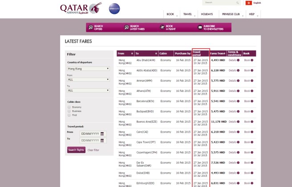292x187 pixels.
Task: Sort the table by From column
Action: pyautogui.click(x=132, y=54)
